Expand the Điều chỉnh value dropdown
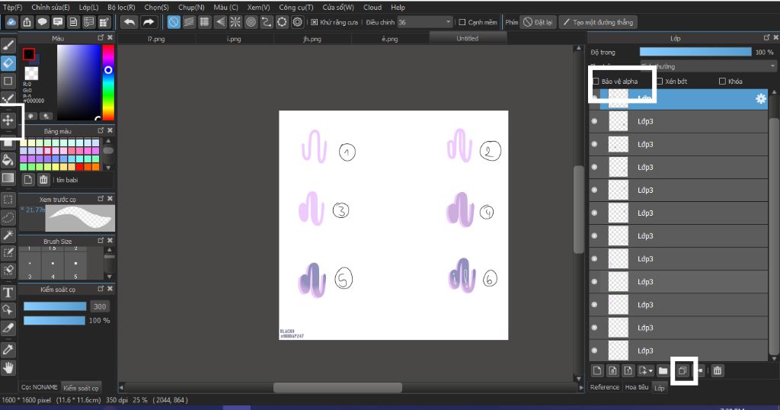Screen dimensions: 780x410 [448, 22]
